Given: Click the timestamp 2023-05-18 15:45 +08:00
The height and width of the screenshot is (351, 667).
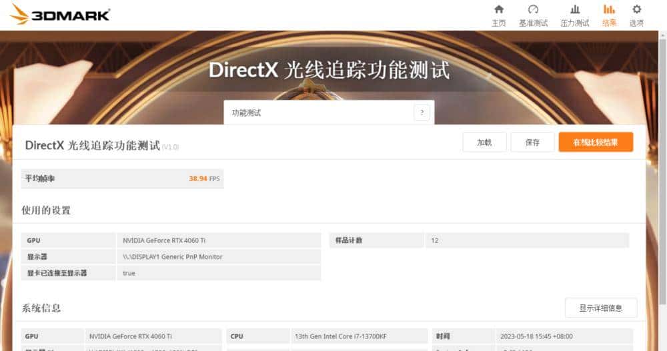Looking at the screenshot, I should [536, 336].
